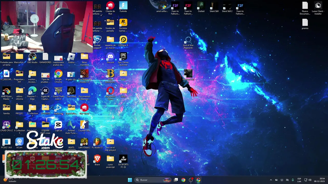Viewport: 328px width, 184px height.
Task: Open the premio document
Action: 305,24
